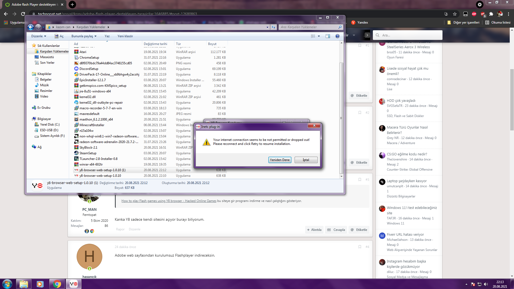Sort files by Ad column

tap(107, 44)
